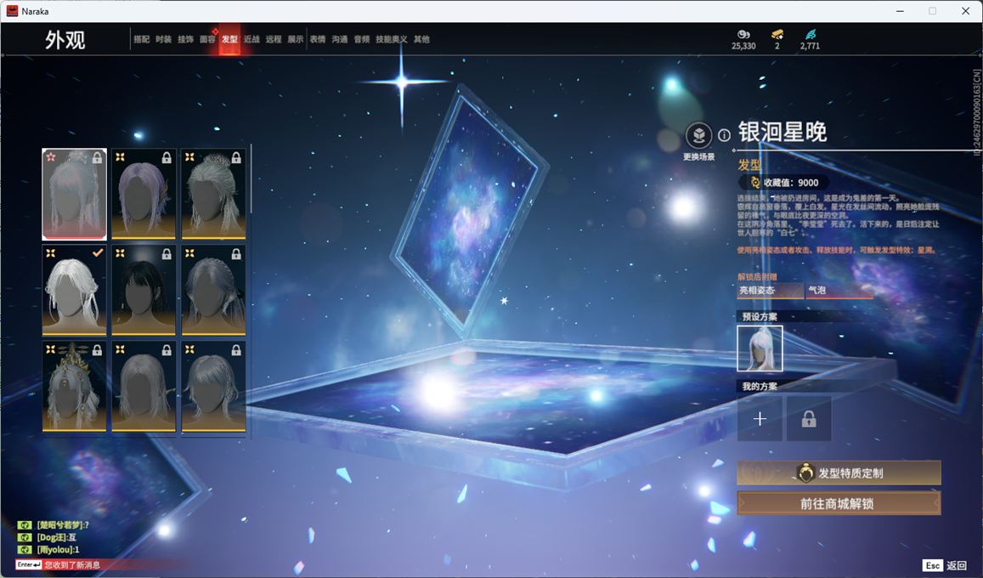
Task: Open the 沟通 tab
Action: (340, 39)
